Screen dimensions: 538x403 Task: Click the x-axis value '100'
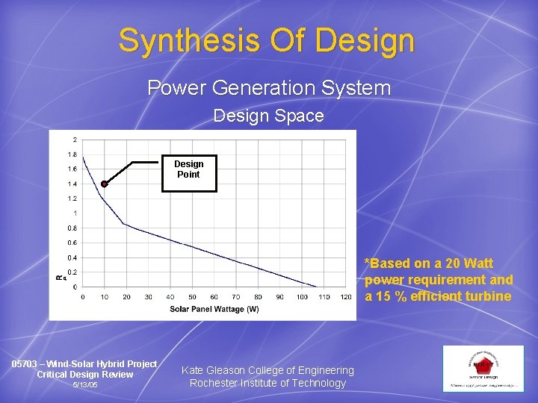(302, 297)
